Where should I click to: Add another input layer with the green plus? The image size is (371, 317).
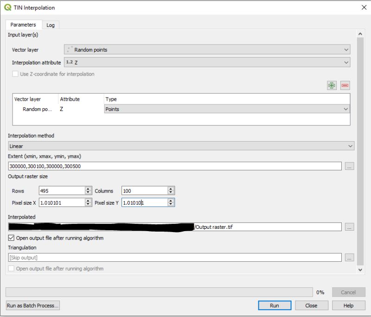[333, 85]
